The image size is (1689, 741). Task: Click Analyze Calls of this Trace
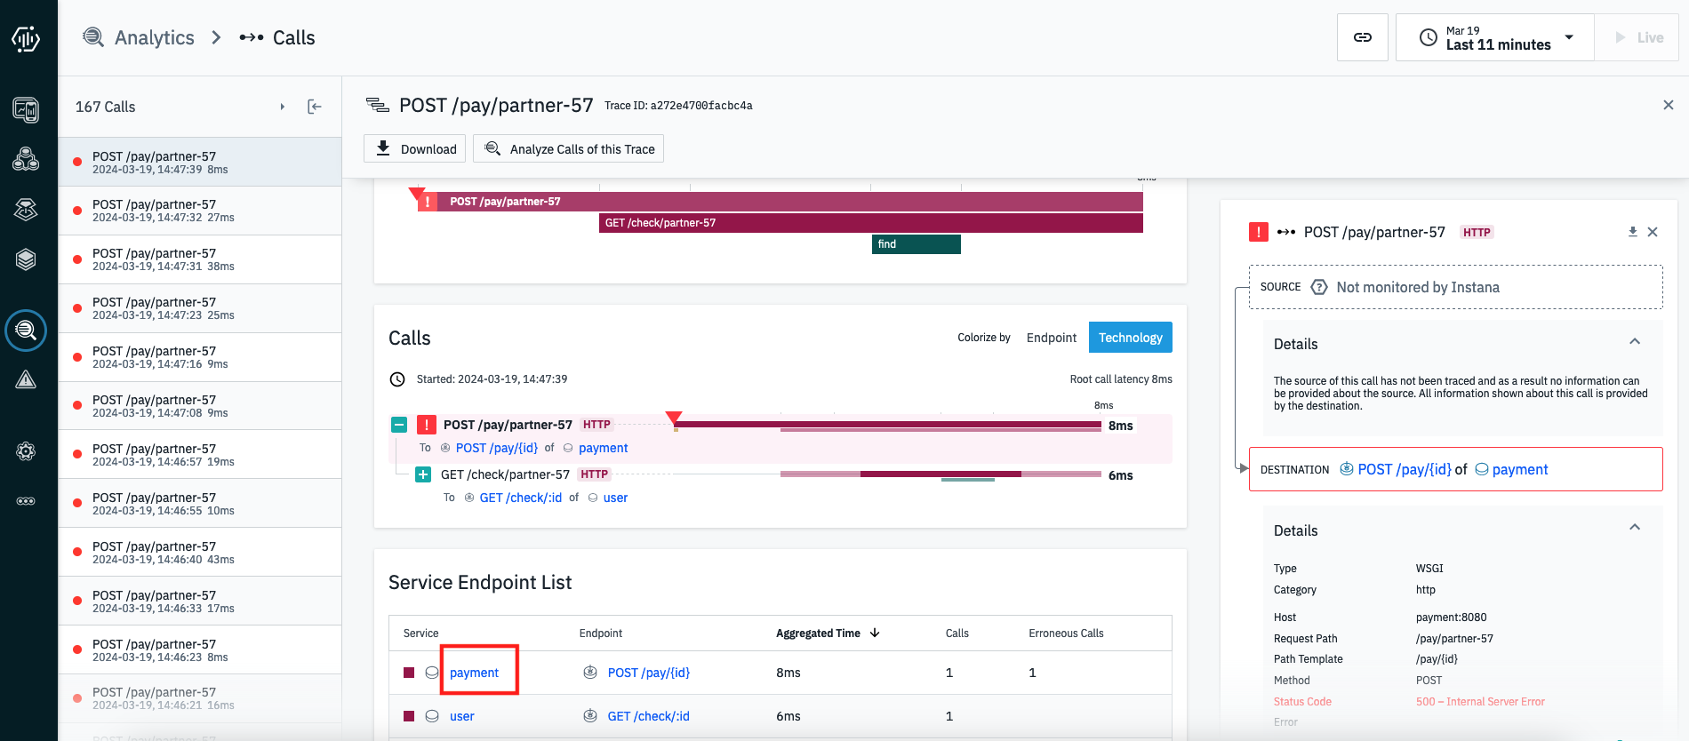569,148
